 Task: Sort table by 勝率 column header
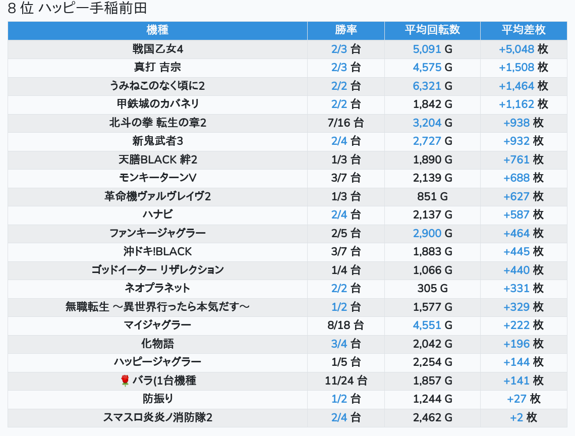coord(346,30)
